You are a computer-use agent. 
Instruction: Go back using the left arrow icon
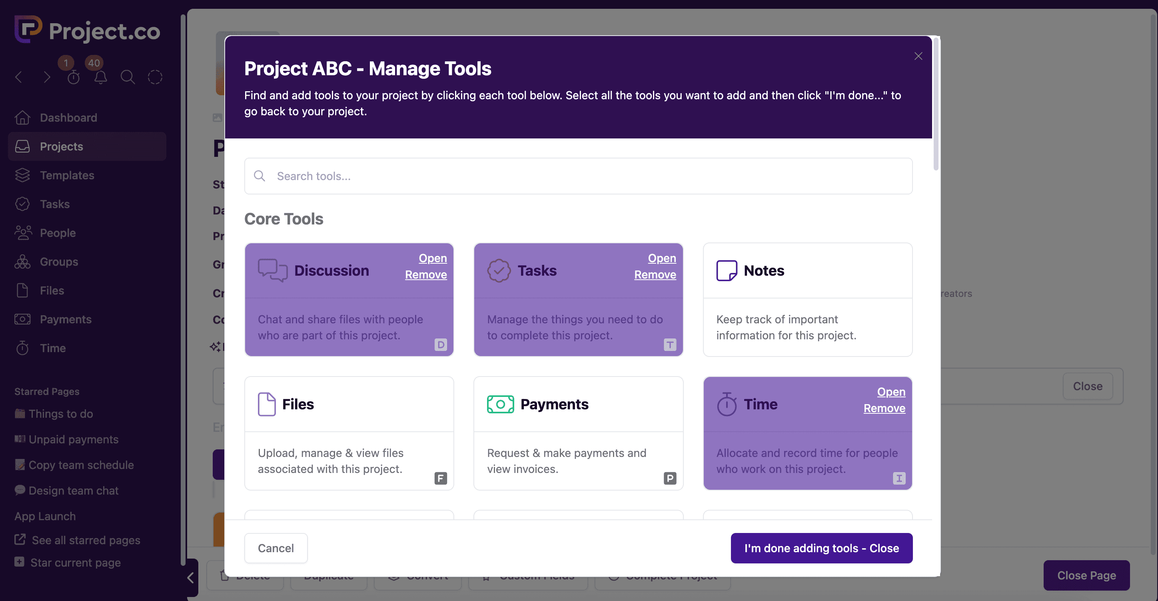19,77
